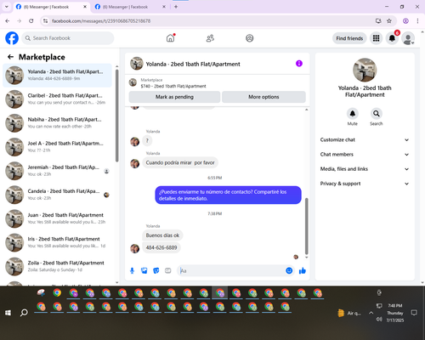The image size is (425, 340).
Task: Focus the Search Facebook field
Action: [x=68, y=38]
